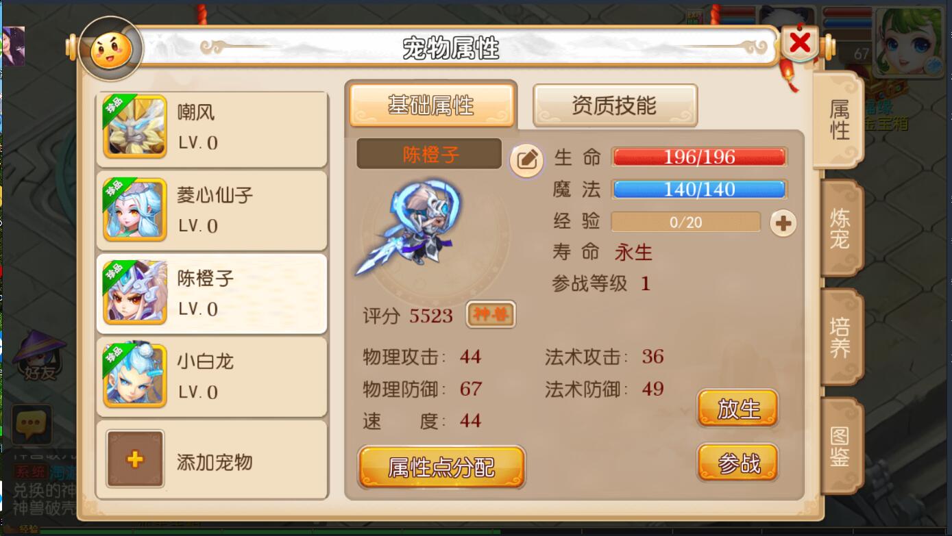This screenshot has width=952, height=536.
Task: Click the 放生 release button
Action: 738,409
